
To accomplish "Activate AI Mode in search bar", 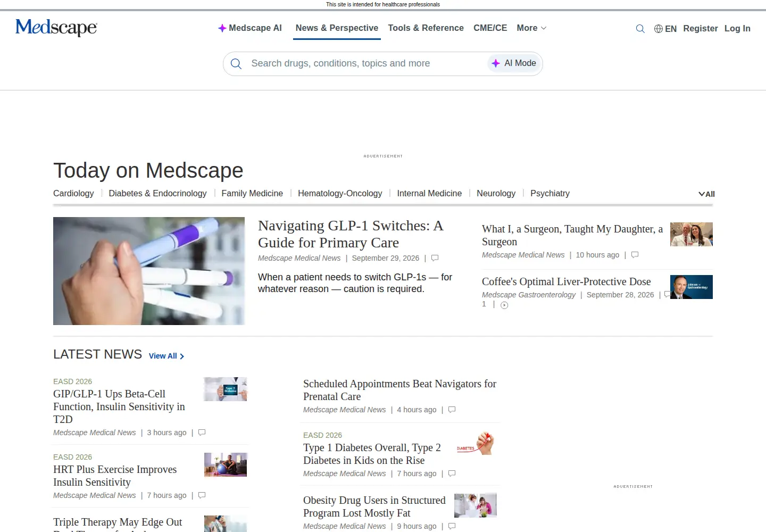I will pyautogui.click(x=514, y=63).
